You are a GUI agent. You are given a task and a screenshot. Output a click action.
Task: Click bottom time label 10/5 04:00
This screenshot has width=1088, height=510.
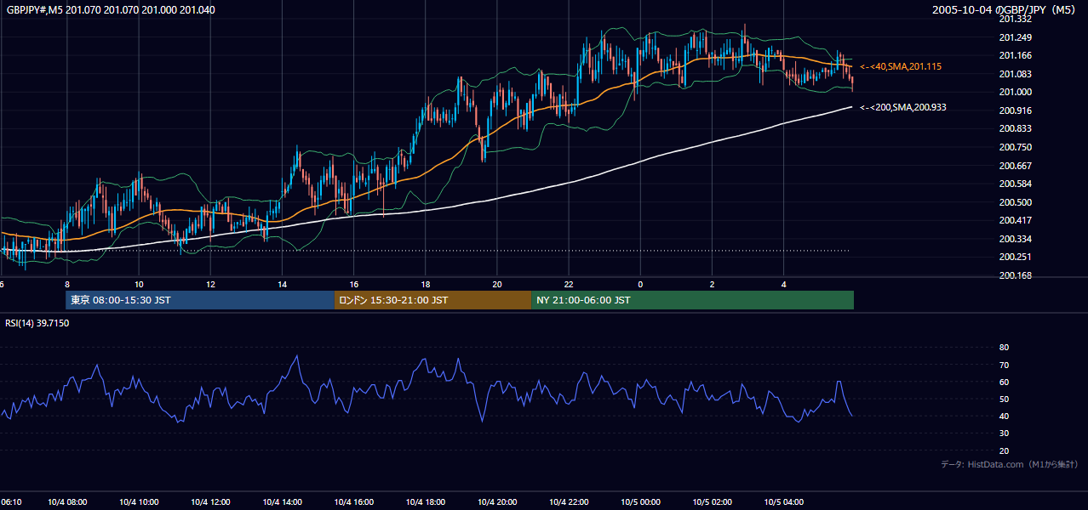(x=783, y=502)
